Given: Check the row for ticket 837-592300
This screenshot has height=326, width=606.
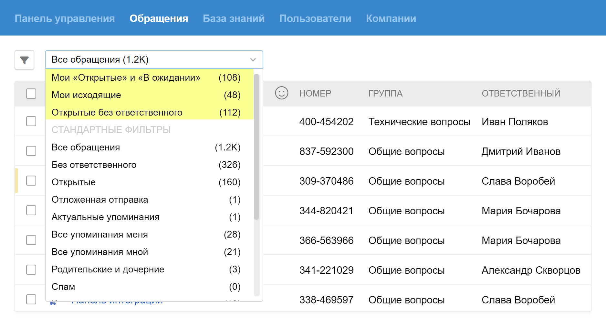Looking at the screenshot, I should [31, 151].
